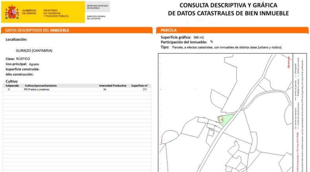Click the 'Cultivo/aprovechamiento' column header
Image resolution: width=310 pixels, height=172 pixels.
41,86
